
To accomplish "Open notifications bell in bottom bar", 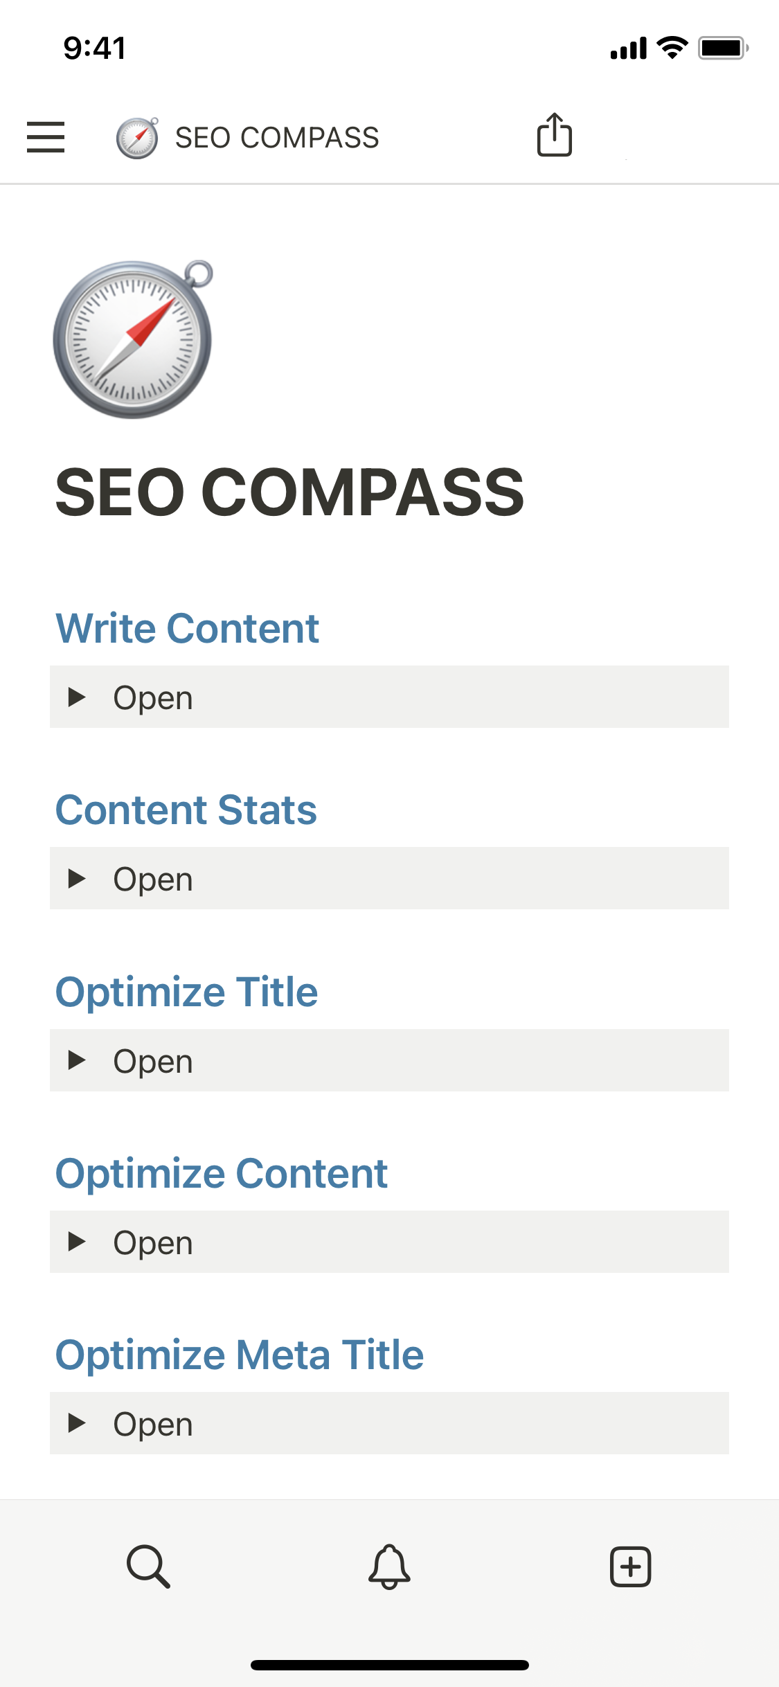I will (x=389, y=1566).
